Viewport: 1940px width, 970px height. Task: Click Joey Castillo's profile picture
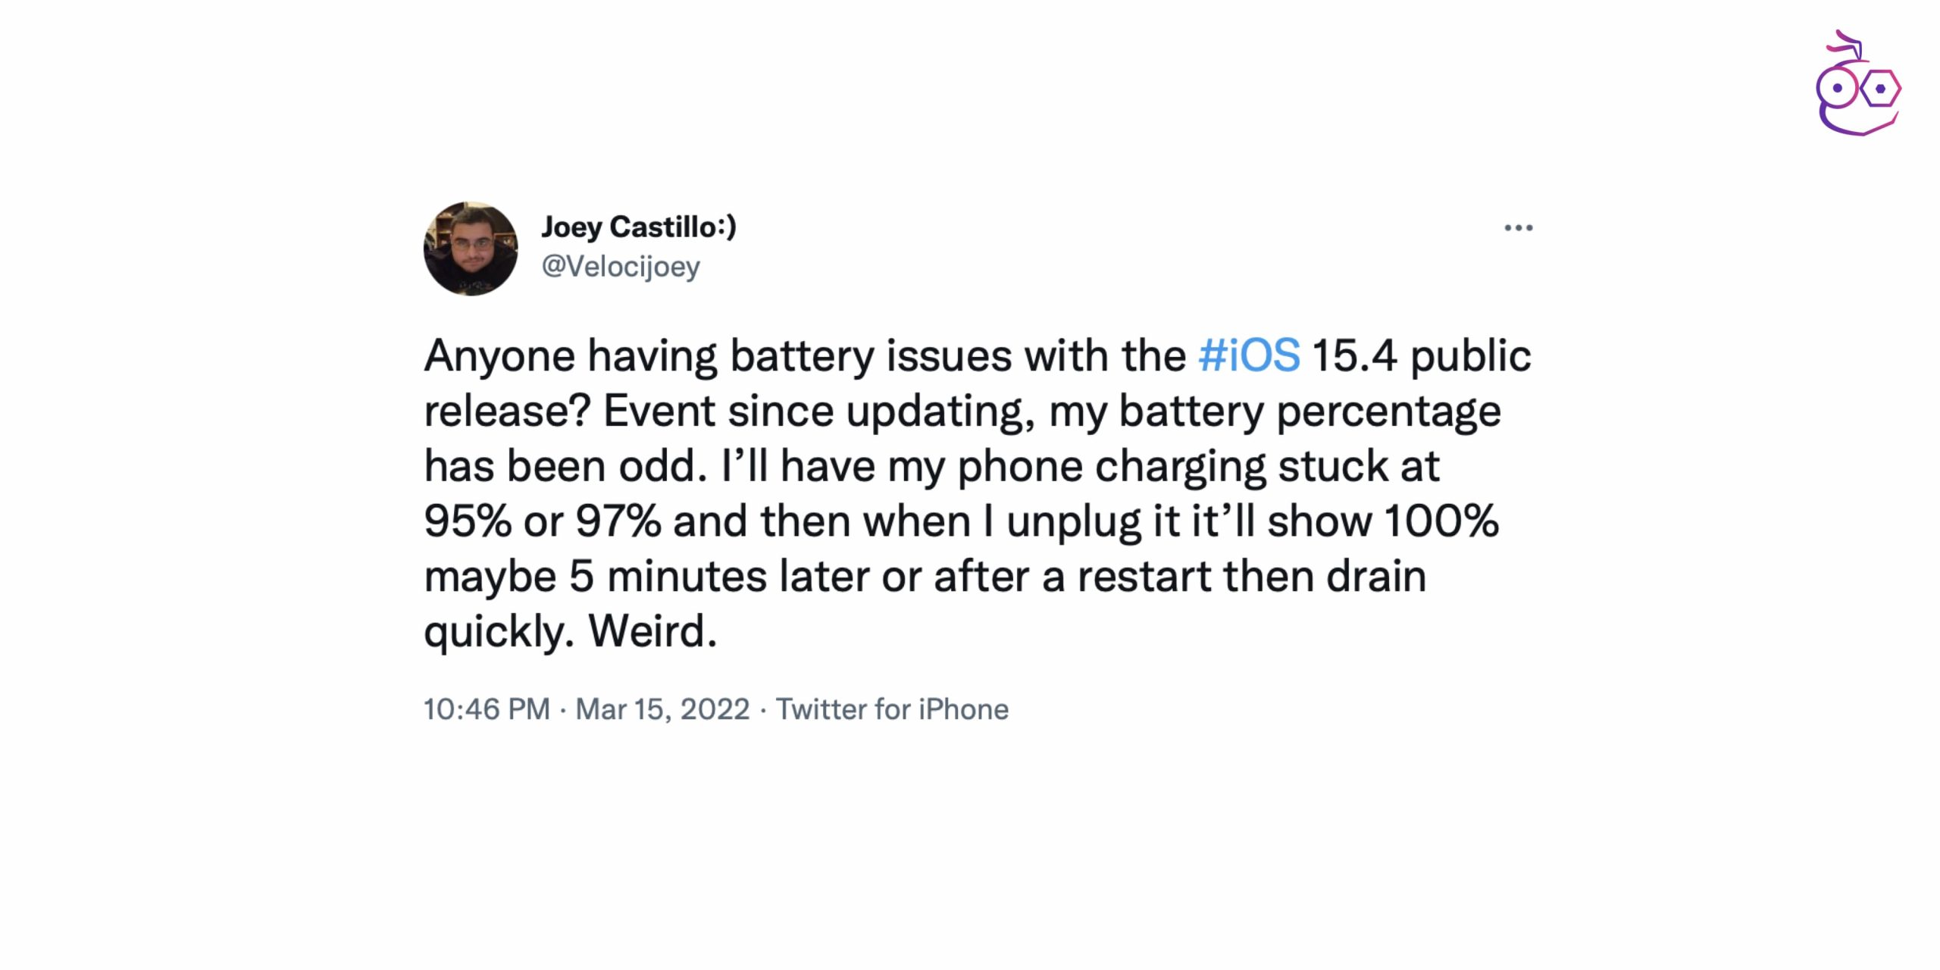click(x=471, y=249)
